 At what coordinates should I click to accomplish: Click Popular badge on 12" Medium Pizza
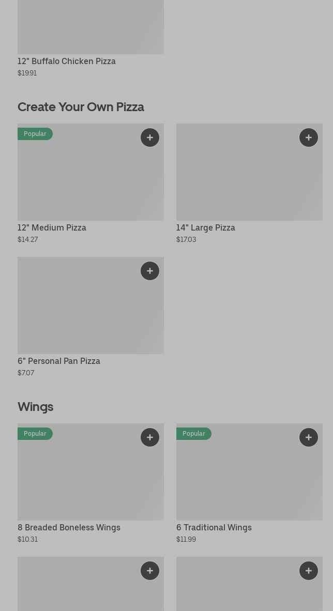[35, 134]
